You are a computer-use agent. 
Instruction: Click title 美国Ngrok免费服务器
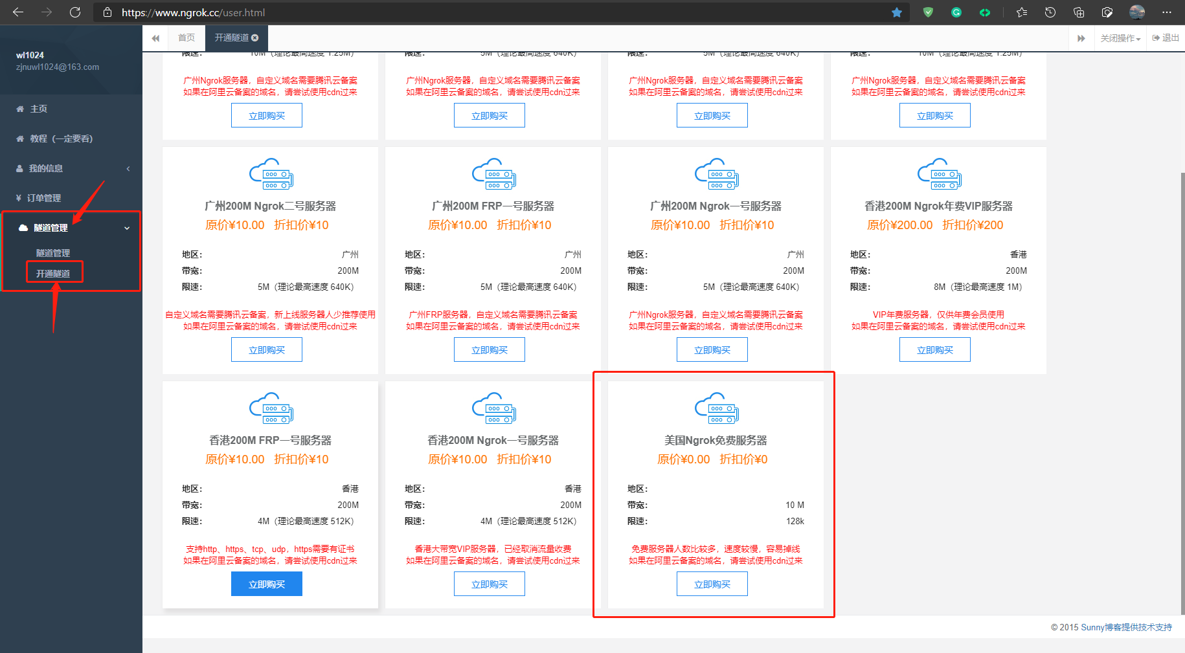click(716, 440)
